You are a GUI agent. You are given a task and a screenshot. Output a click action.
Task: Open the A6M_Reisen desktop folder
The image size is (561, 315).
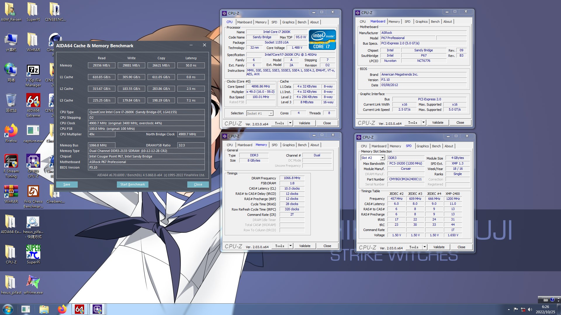pos(11,12)
